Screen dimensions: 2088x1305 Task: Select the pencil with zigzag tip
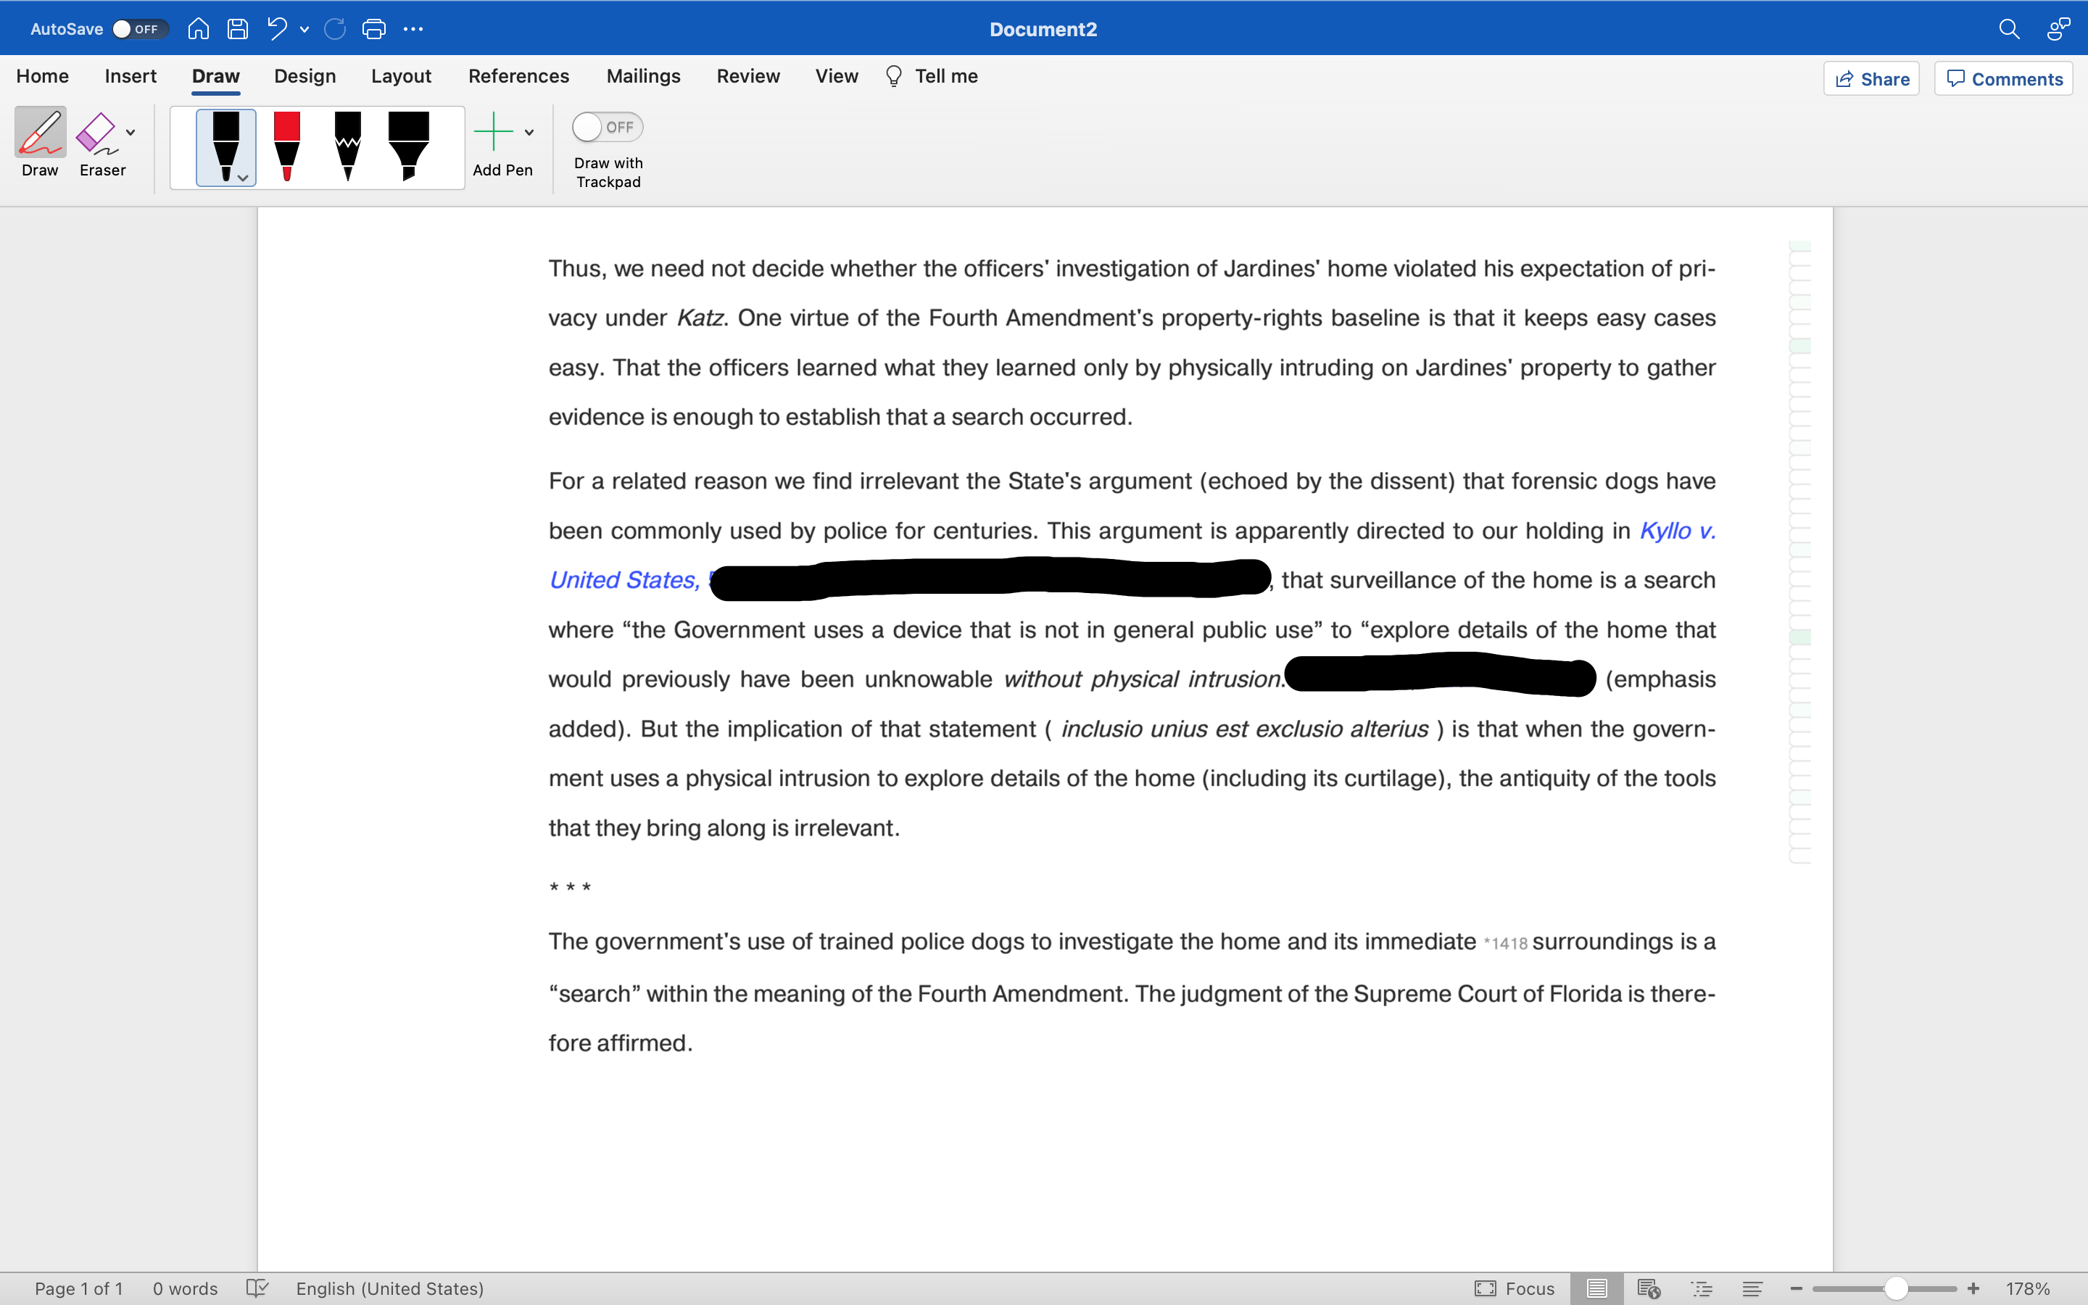coord(348,146)
